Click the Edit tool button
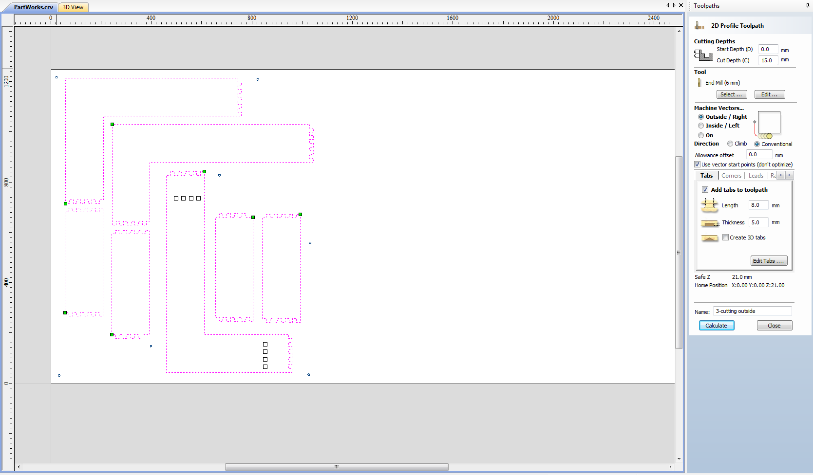Image resolution: width=813 pixels, height=475 pixels. [x=770, y=94]
